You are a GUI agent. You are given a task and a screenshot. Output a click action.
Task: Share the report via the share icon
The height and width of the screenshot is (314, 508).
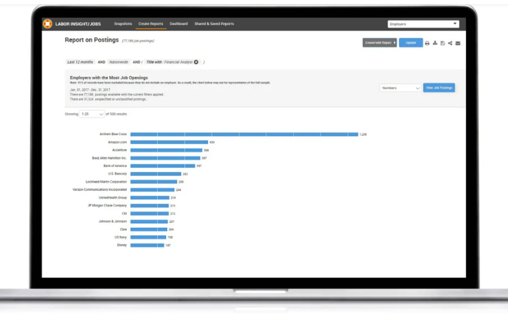pos(450,43)
